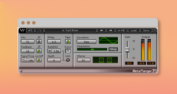Select the Rate value 7.58
This screenshot has width=177, height=94.
pyautogui.click(x=56, y=51)
